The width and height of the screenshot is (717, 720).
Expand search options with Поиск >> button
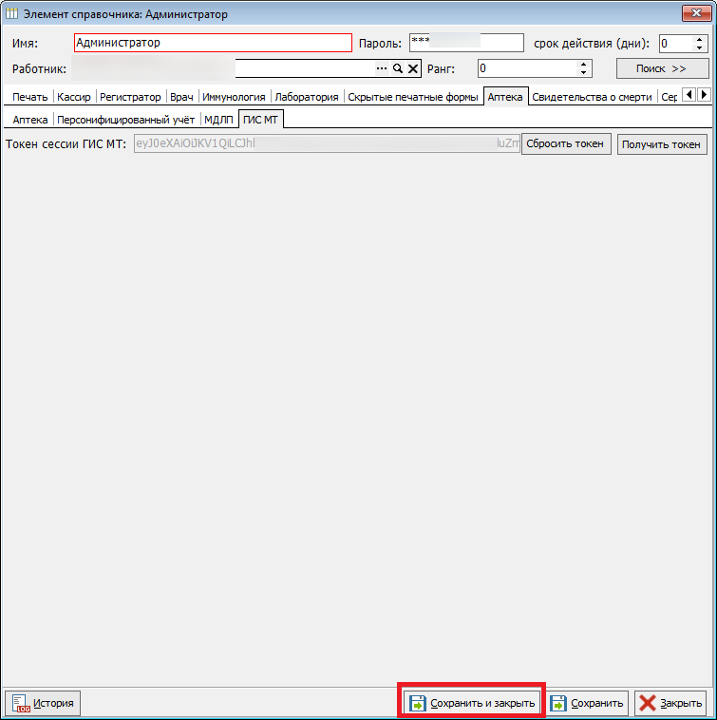pos(662,69)
